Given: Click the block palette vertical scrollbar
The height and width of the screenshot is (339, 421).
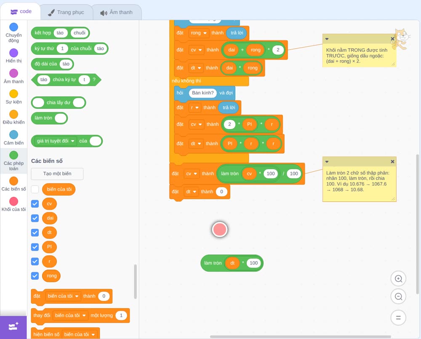Looking at the screenshot, I should 135,282.
